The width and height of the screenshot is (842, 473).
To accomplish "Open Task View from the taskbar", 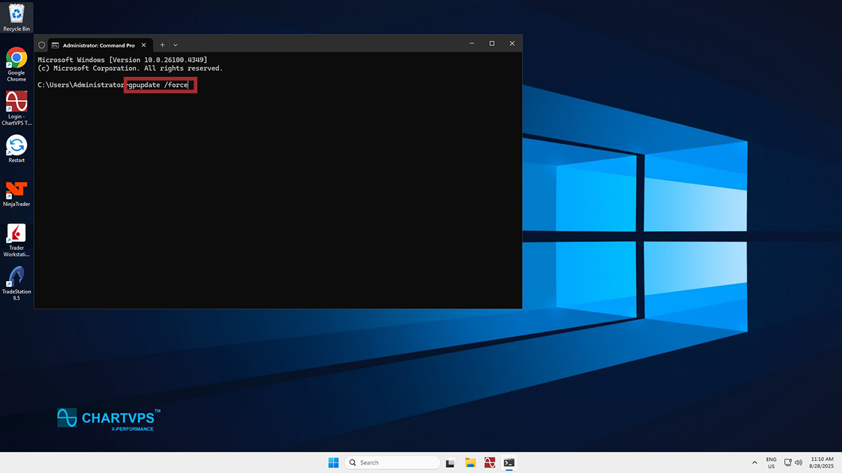I will [451, 462].
